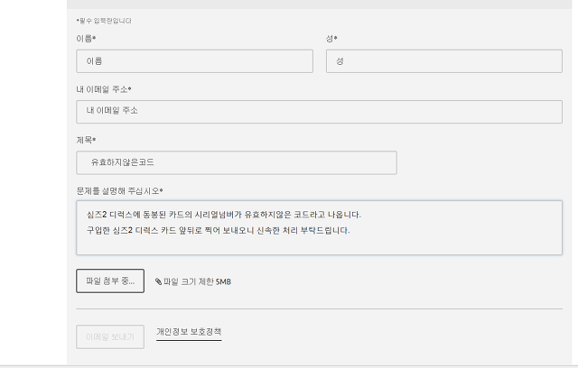Click the 제목* label above subject
578x368 pixels.
click(87, 140)
